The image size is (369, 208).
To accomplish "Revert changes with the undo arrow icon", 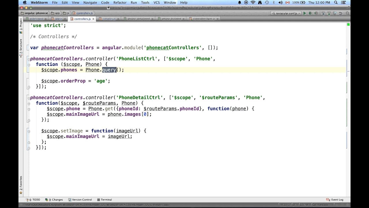I will point(341,13).
